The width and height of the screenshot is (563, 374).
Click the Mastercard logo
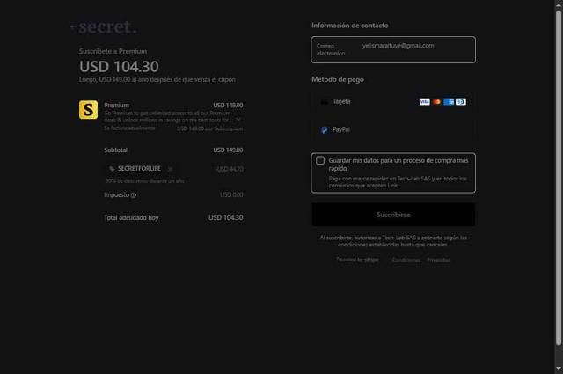(436, 102)
